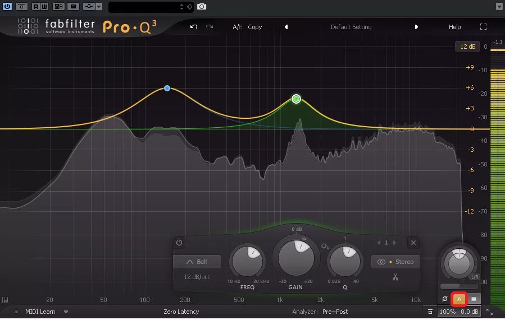This screenshot has height=320, width=505.
Task: Toggle the selected band power button
Action: tap(179, 243)
